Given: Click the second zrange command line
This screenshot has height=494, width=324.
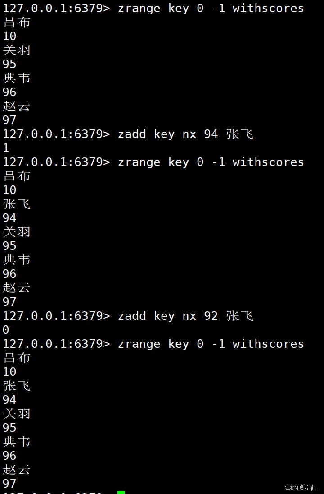Looking at the screenshot, I should click(x=211, y=162).
